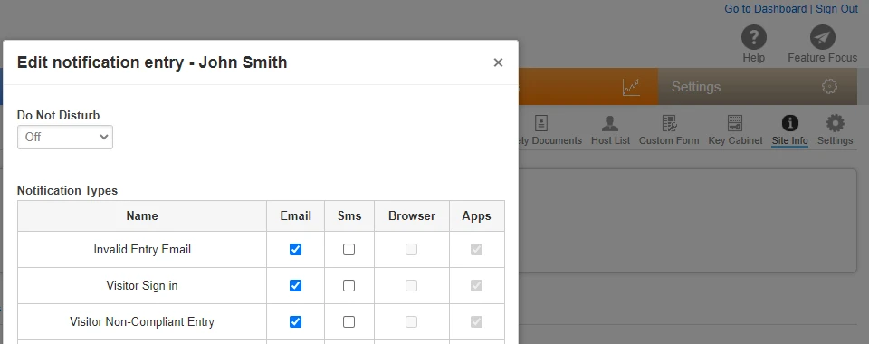This screenshot has width=869, height=344.
Task: Open the Settings gear toolbar icon
Action: [x=835, y=123]
